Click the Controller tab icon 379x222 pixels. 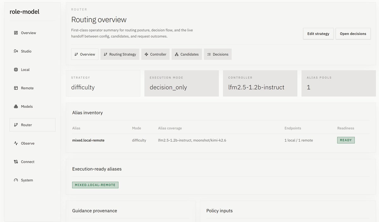[x=146, y=54]
